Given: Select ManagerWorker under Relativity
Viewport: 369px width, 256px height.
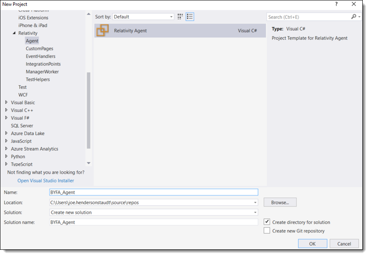Looking at the screenshot, I should coord(42,72).
